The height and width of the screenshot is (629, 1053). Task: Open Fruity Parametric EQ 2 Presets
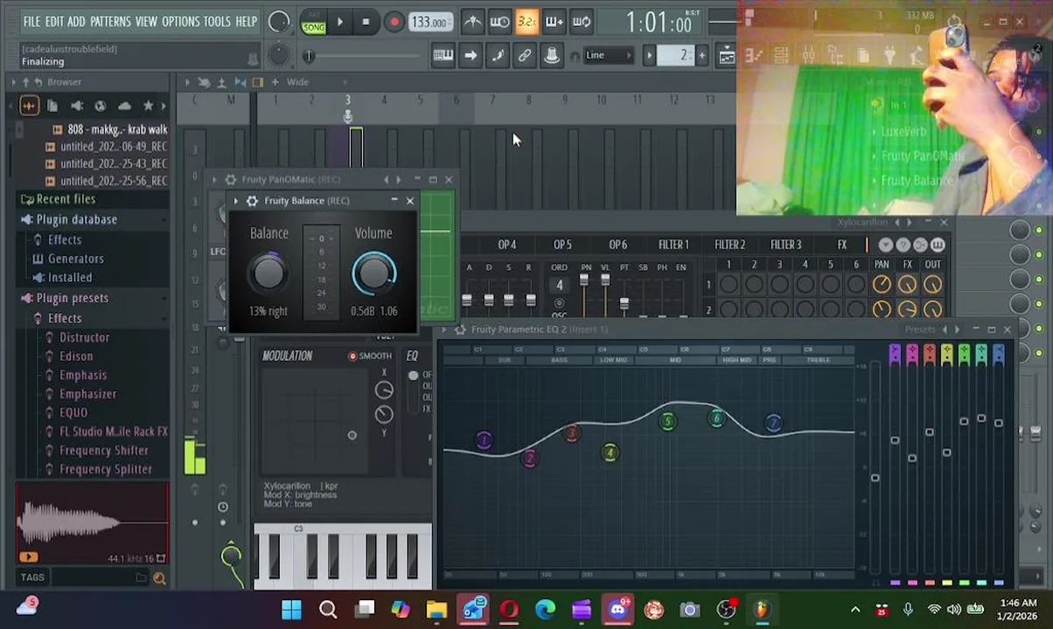point(920,330)
